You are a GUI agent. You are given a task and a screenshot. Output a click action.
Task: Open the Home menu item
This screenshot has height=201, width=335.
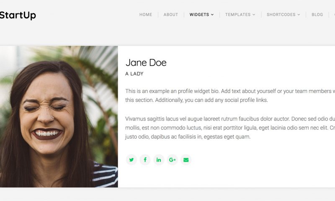(x=146, y=15)
